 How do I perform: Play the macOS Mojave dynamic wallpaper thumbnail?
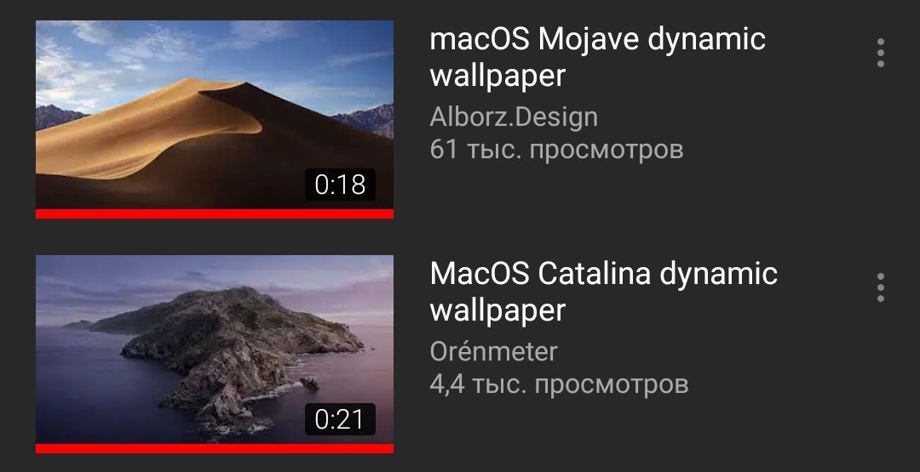[215, 119]
